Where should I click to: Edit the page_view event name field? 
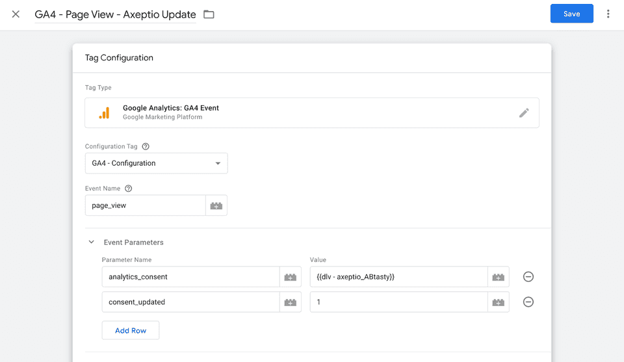(x=145, y=205)
